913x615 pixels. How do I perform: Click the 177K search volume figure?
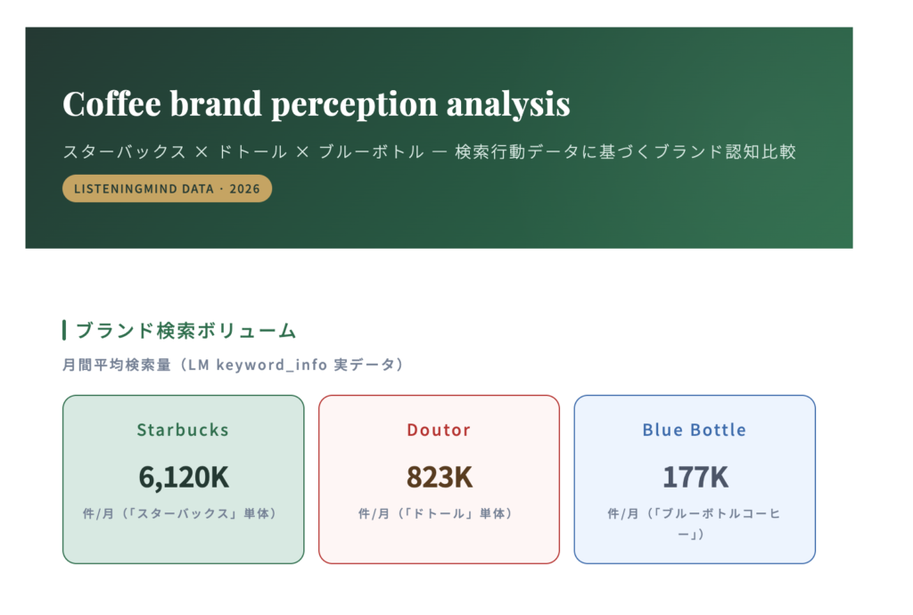pos(694,478)
